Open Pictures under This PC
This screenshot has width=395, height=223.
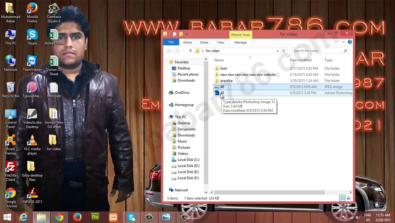(x=184, y=147)
